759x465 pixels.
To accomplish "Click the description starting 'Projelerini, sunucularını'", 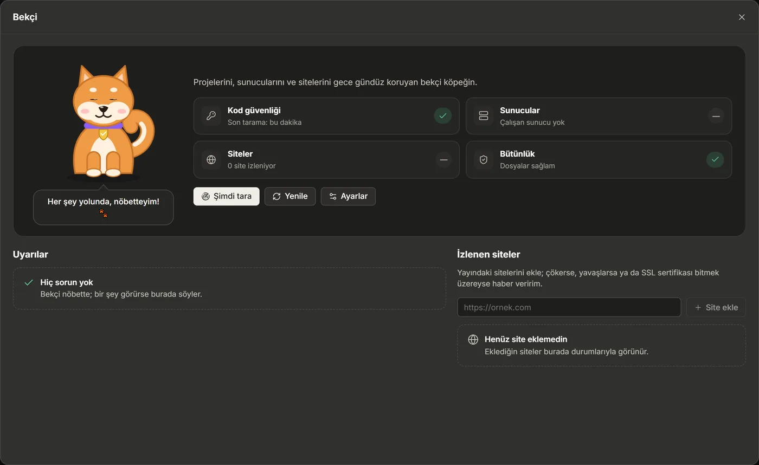I will pos(335,82).
